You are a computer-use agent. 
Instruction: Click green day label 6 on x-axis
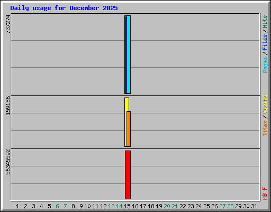point(57,206)
